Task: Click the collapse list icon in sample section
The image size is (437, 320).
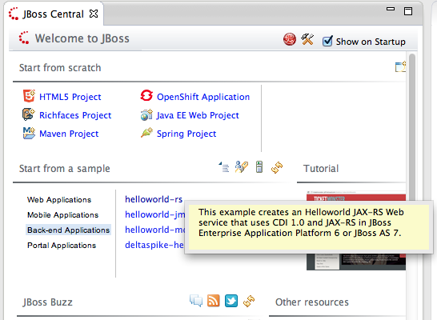Action: pos(224,167)
